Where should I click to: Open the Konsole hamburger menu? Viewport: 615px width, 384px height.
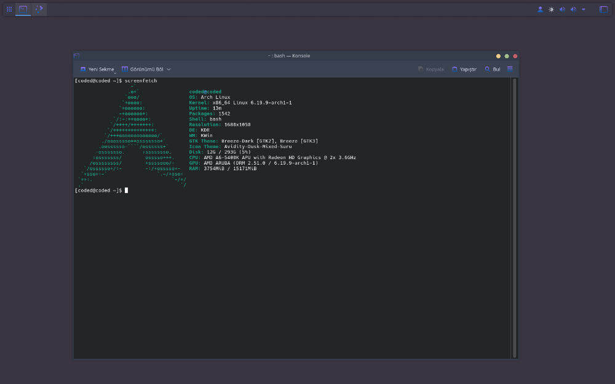pyautogui.click(x=510, y=69)
